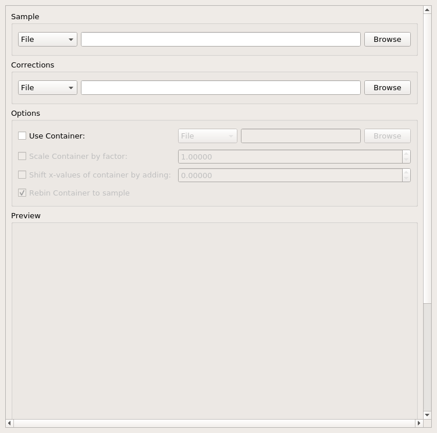Increase the scale factor using up arrow

(x=406, y=153)
